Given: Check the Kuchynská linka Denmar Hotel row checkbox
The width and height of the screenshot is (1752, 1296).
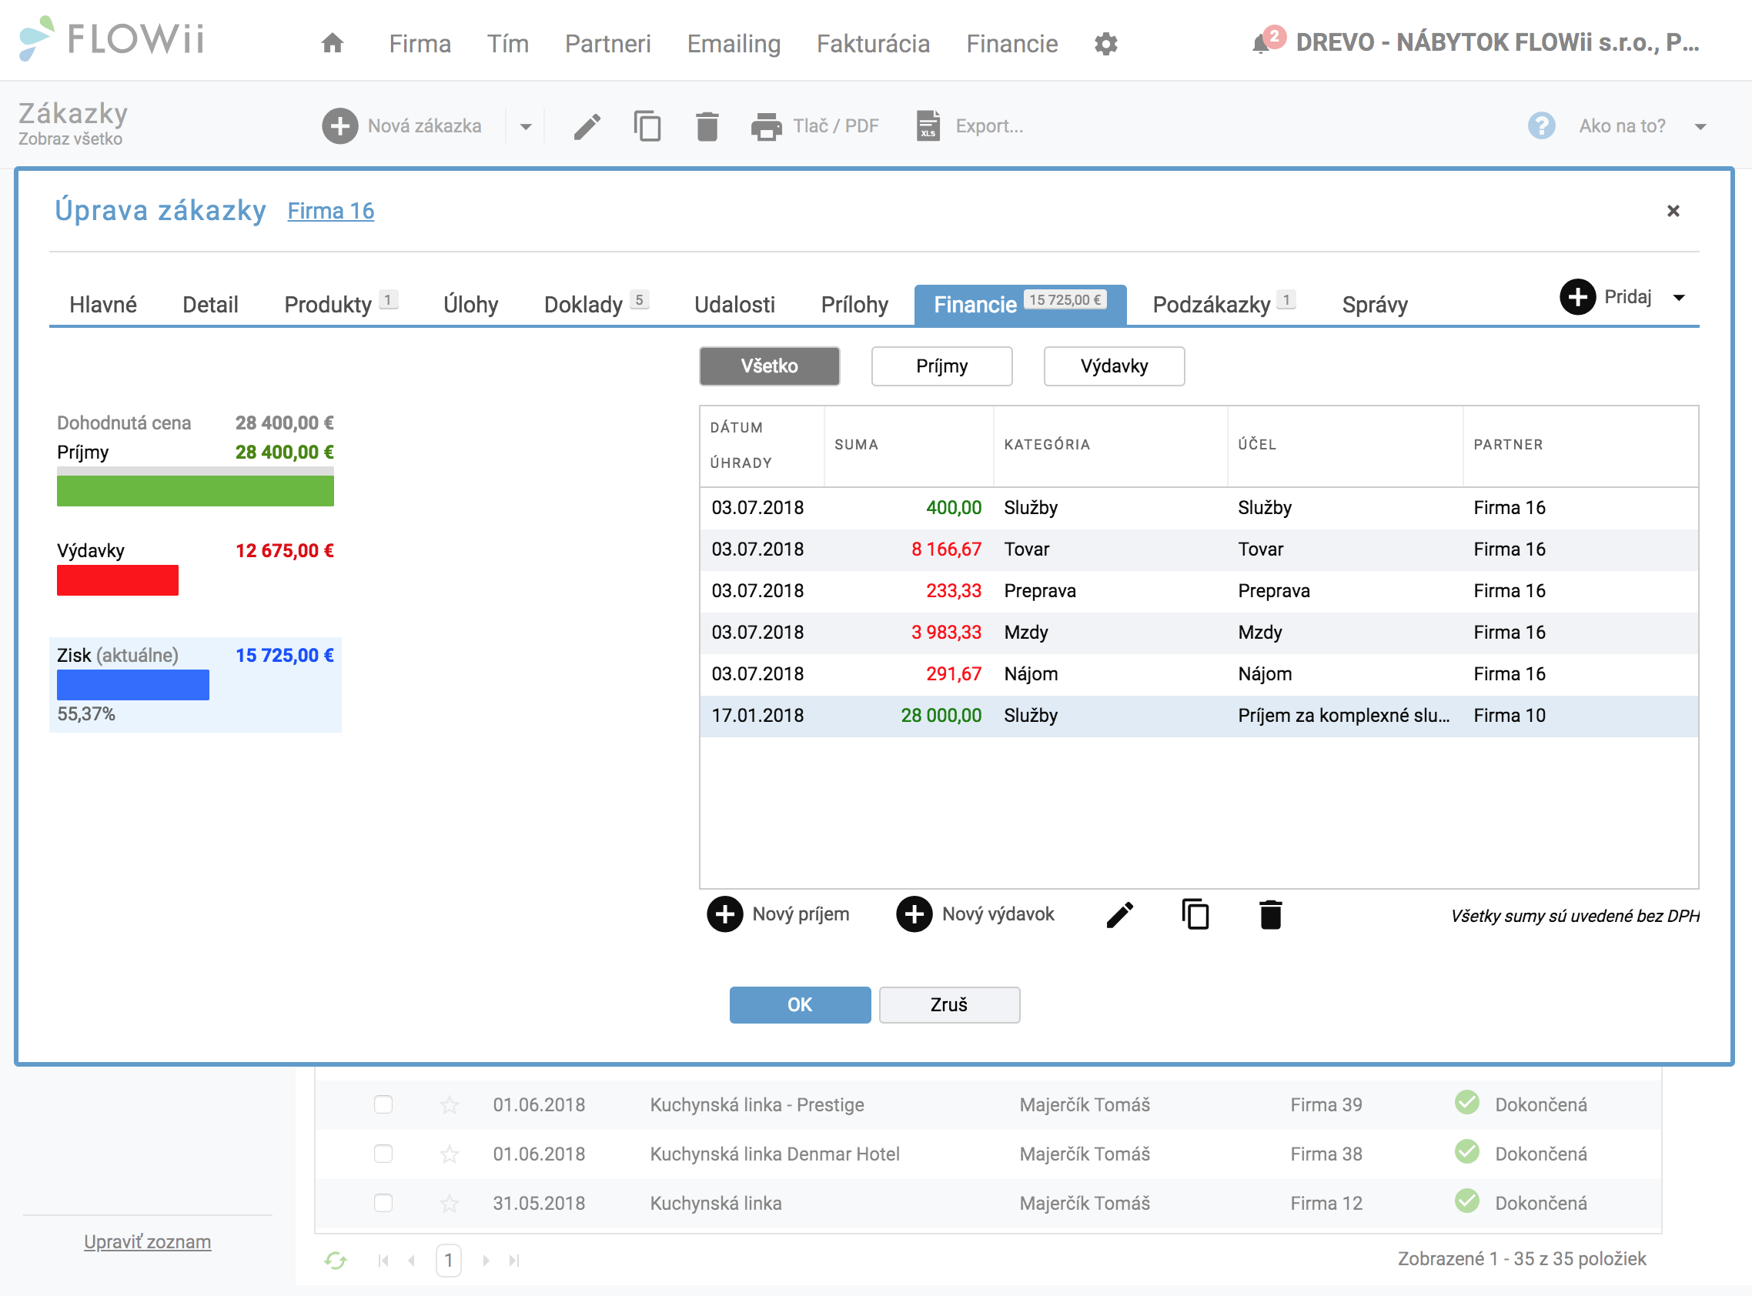Looking at the screenshot, I should (383, 1154).
